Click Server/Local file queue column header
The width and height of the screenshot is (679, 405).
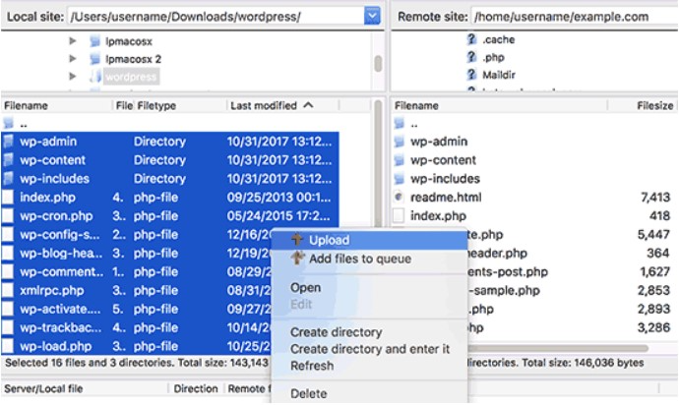coord(43,388)
